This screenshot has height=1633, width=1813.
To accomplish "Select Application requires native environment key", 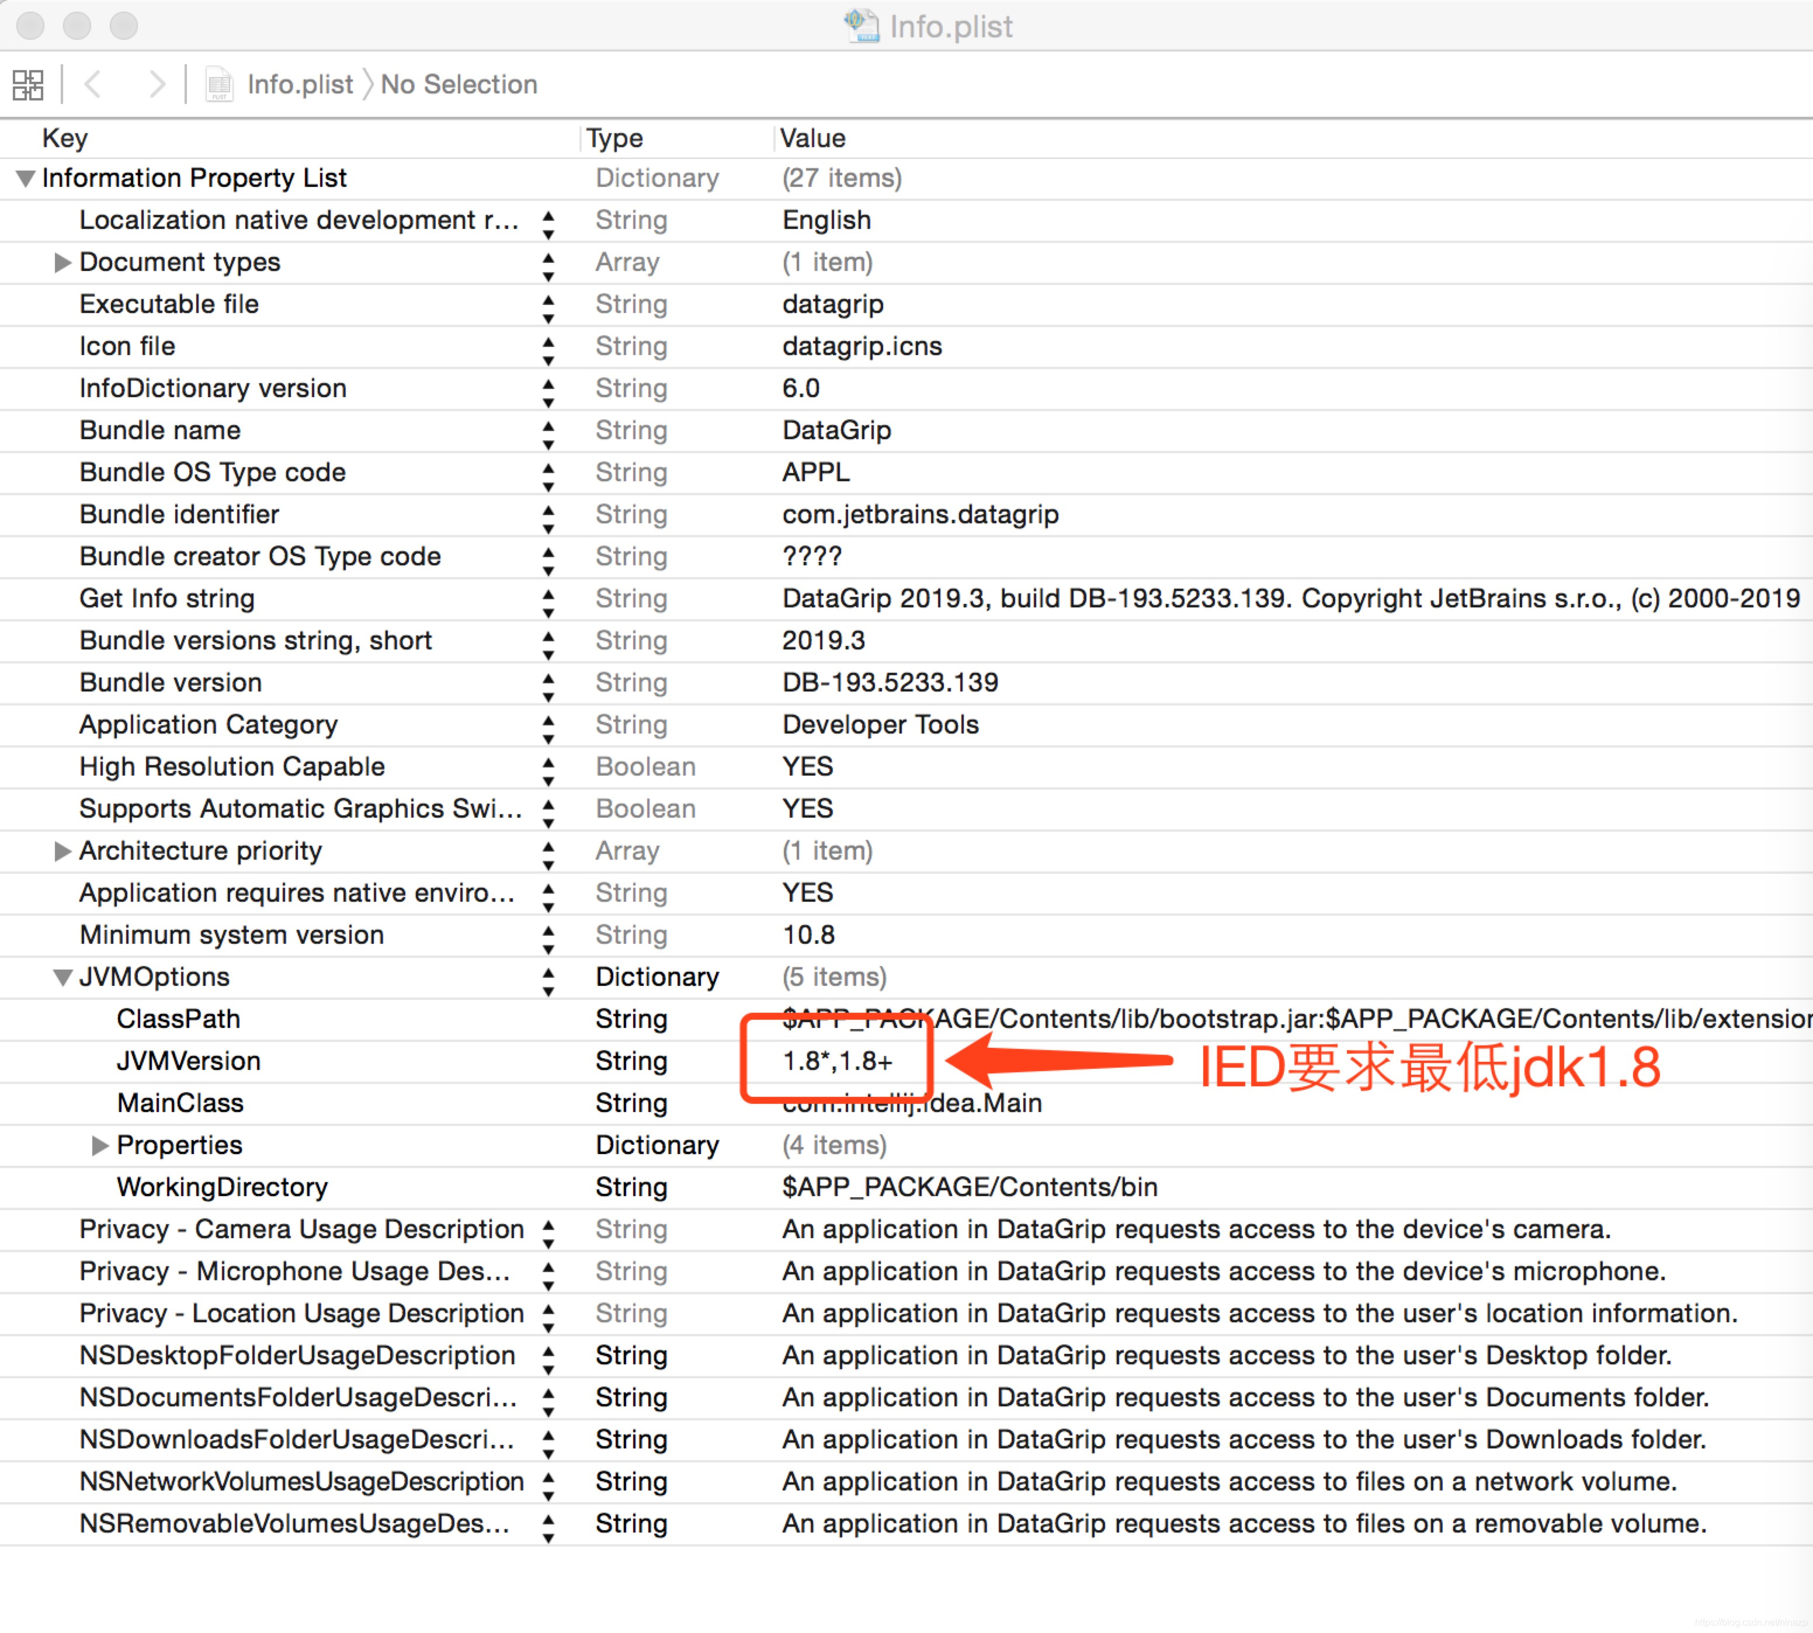I will [297, 893].
